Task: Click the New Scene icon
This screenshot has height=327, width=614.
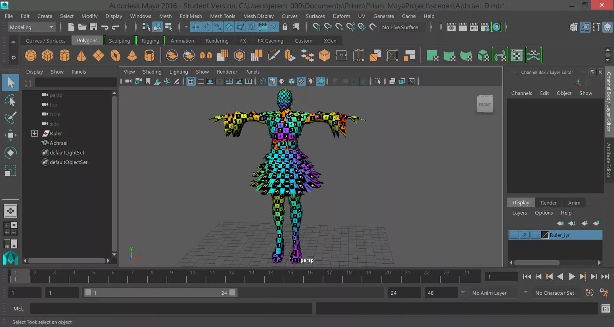Action: click(x=71, y=27)
